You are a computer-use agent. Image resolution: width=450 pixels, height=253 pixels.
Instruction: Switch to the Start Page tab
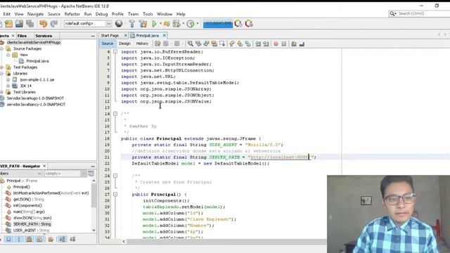[x=110, y=36]
